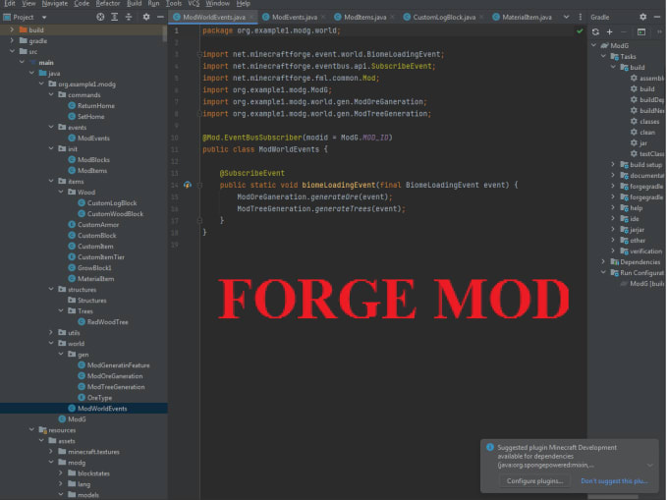Click Gradle panel horizontal scrollbar

tap(613, 497)
